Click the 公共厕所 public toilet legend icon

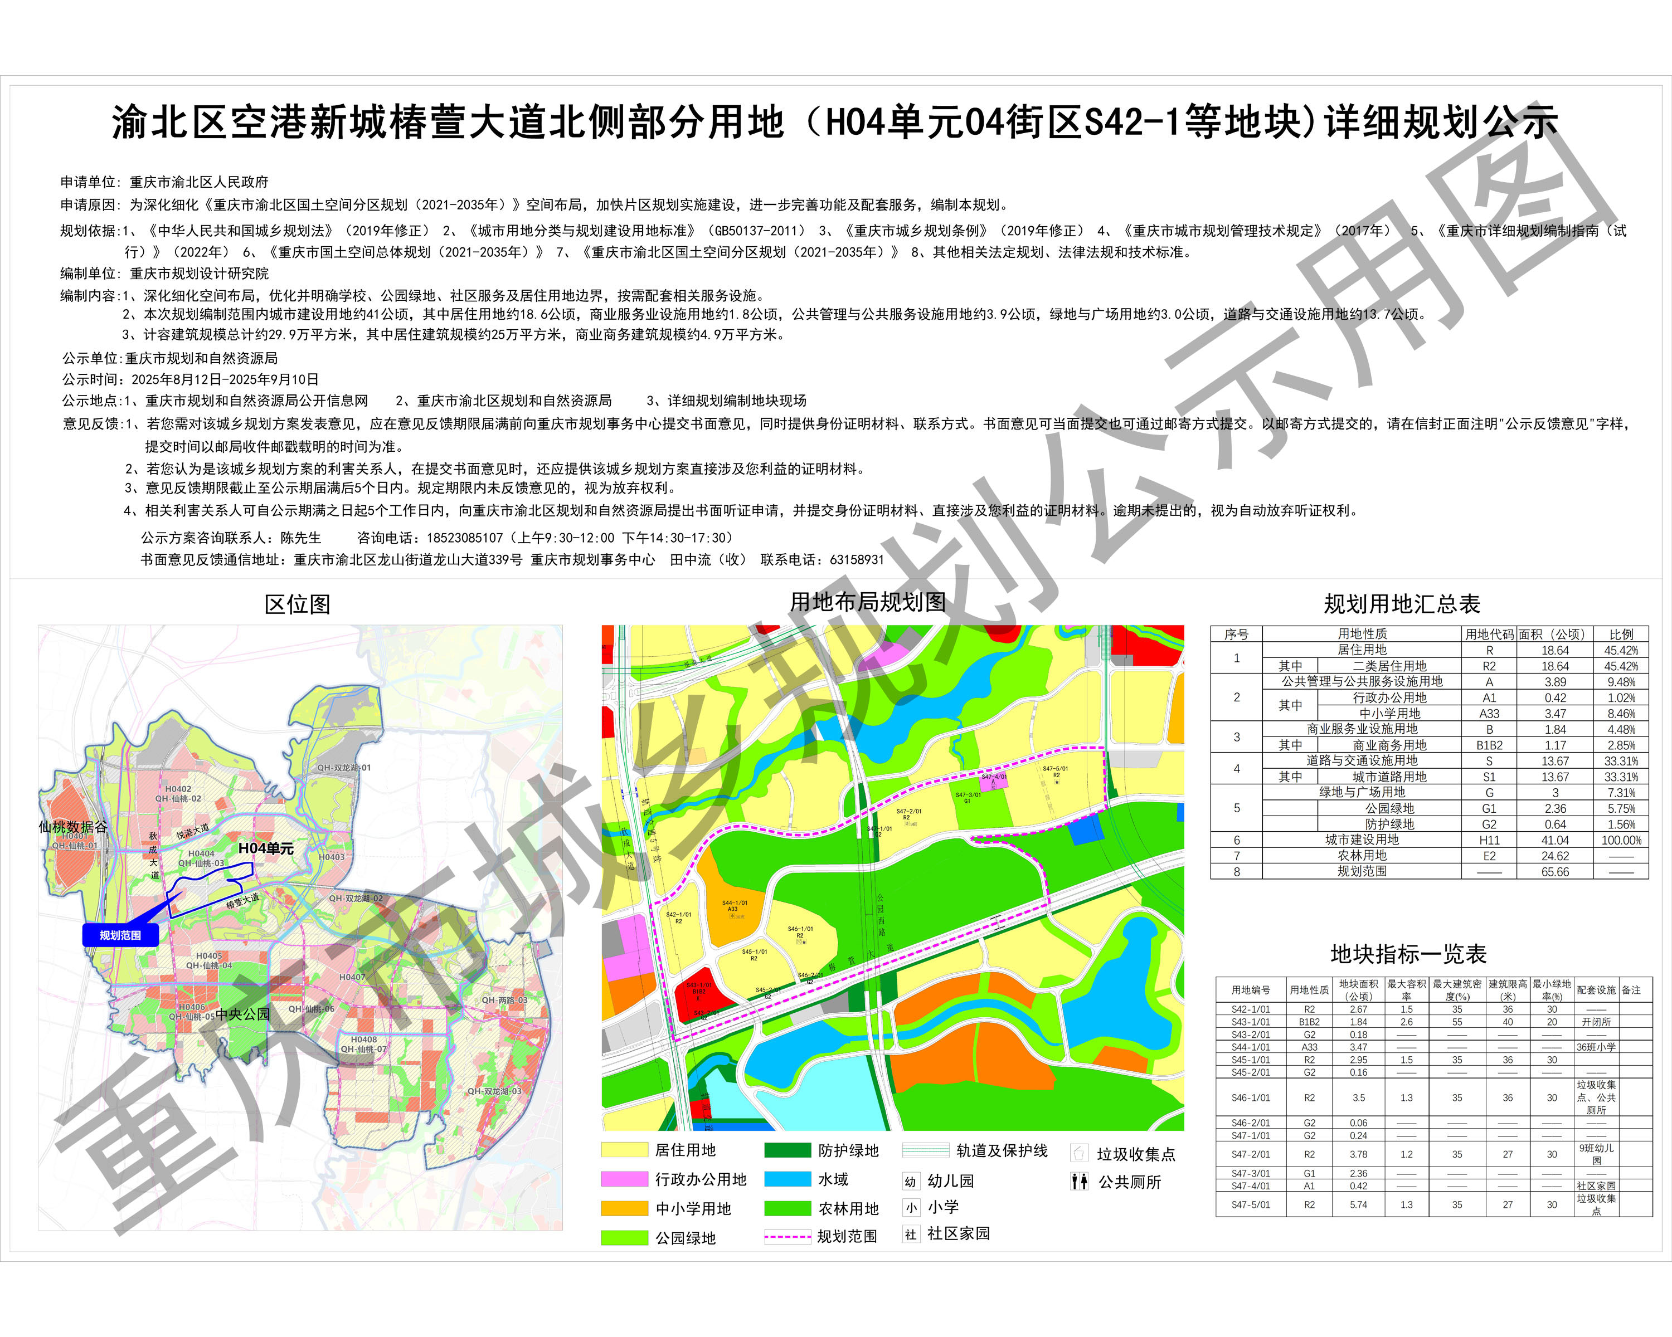1079,1182
